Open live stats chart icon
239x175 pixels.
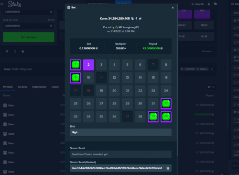[x=15, y=51]
